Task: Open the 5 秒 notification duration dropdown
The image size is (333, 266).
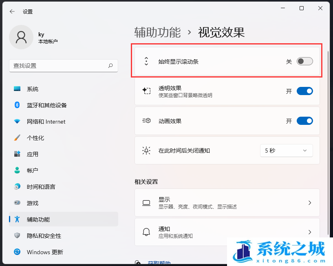Action: (286, 151)
